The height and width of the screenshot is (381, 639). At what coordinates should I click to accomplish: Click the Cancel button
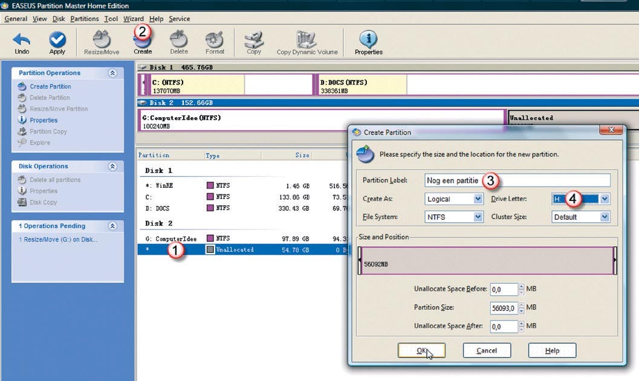[x=487, y=350]
